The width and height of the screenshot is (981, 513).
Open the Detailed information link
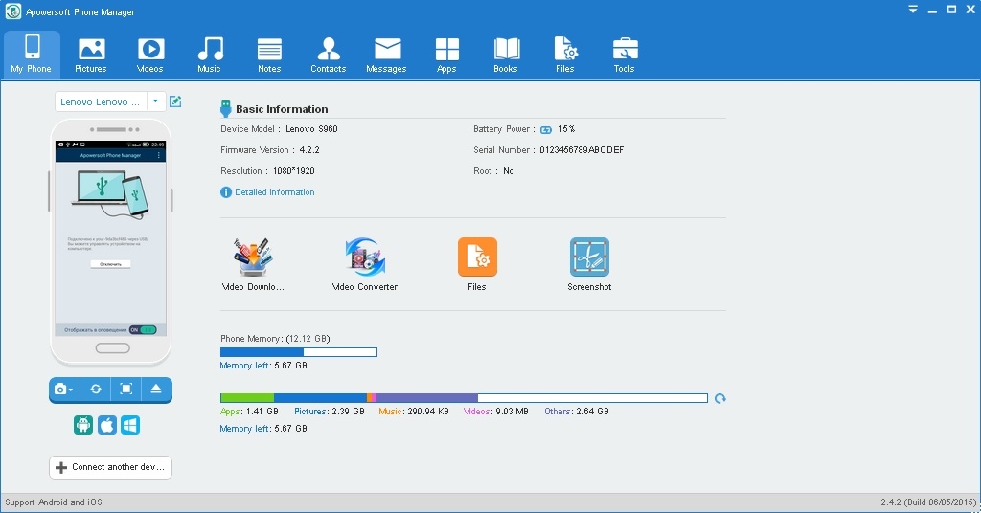(x=274, y=192)
